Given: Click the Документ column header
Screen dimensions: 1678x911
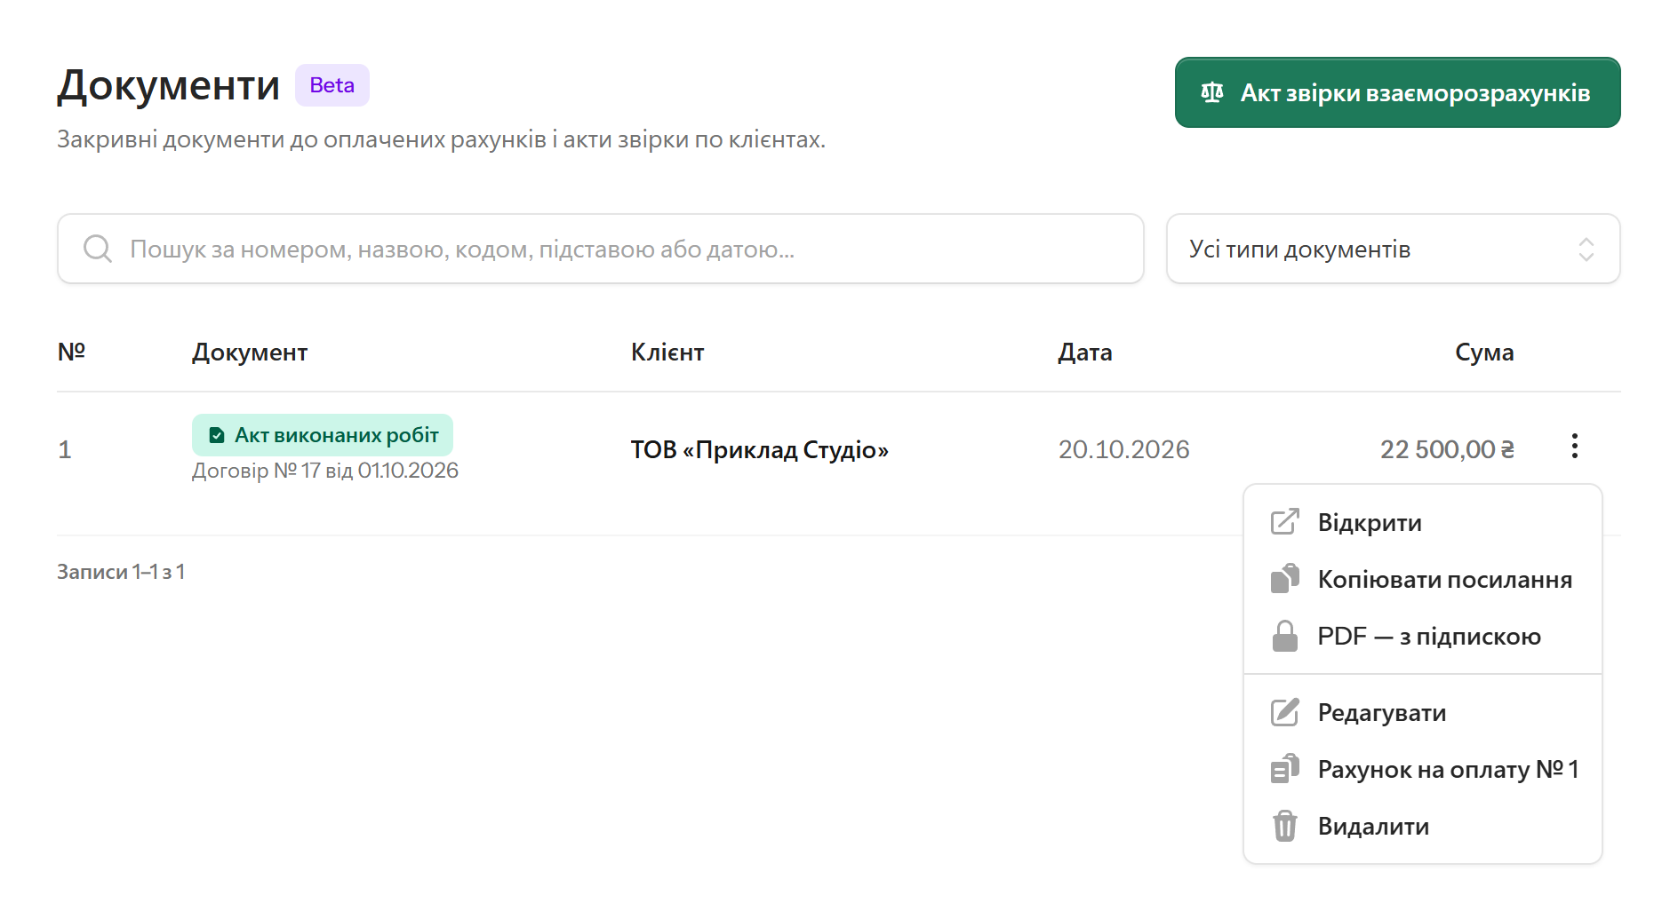Looking at the screenshot, I should 250,353.
